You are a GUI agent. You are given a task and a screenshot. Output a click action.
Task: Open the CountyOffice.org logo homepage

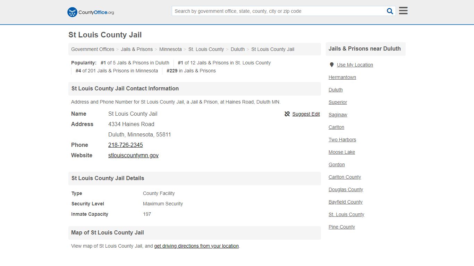pos(91,12)
